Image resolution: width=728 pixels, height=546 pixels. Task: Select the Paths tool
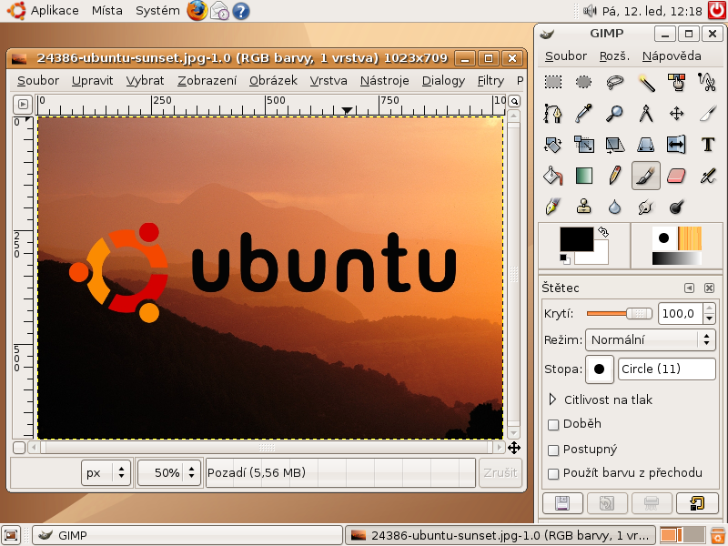pos(552,114)
